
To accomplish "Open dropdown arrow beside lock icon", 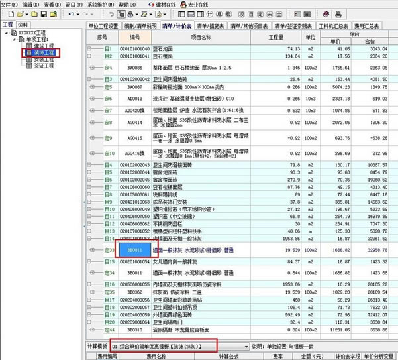I will coord(137,14).
